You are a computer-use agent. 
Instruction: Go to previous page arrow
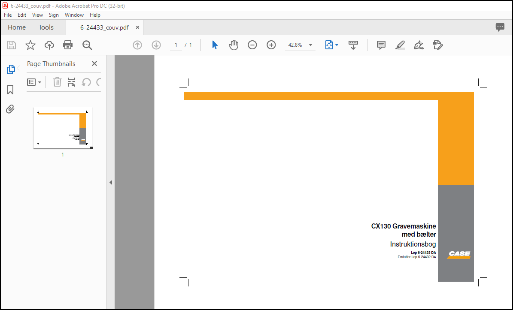[137, 45]
